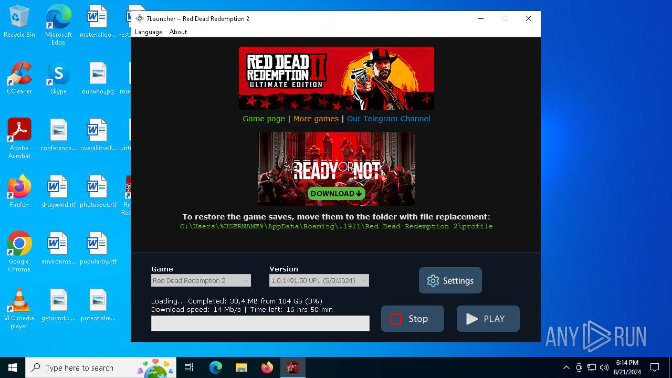This screenshot has width=672, height=378.
Task: Select the overallitself document icon
Action: [98, 134]
